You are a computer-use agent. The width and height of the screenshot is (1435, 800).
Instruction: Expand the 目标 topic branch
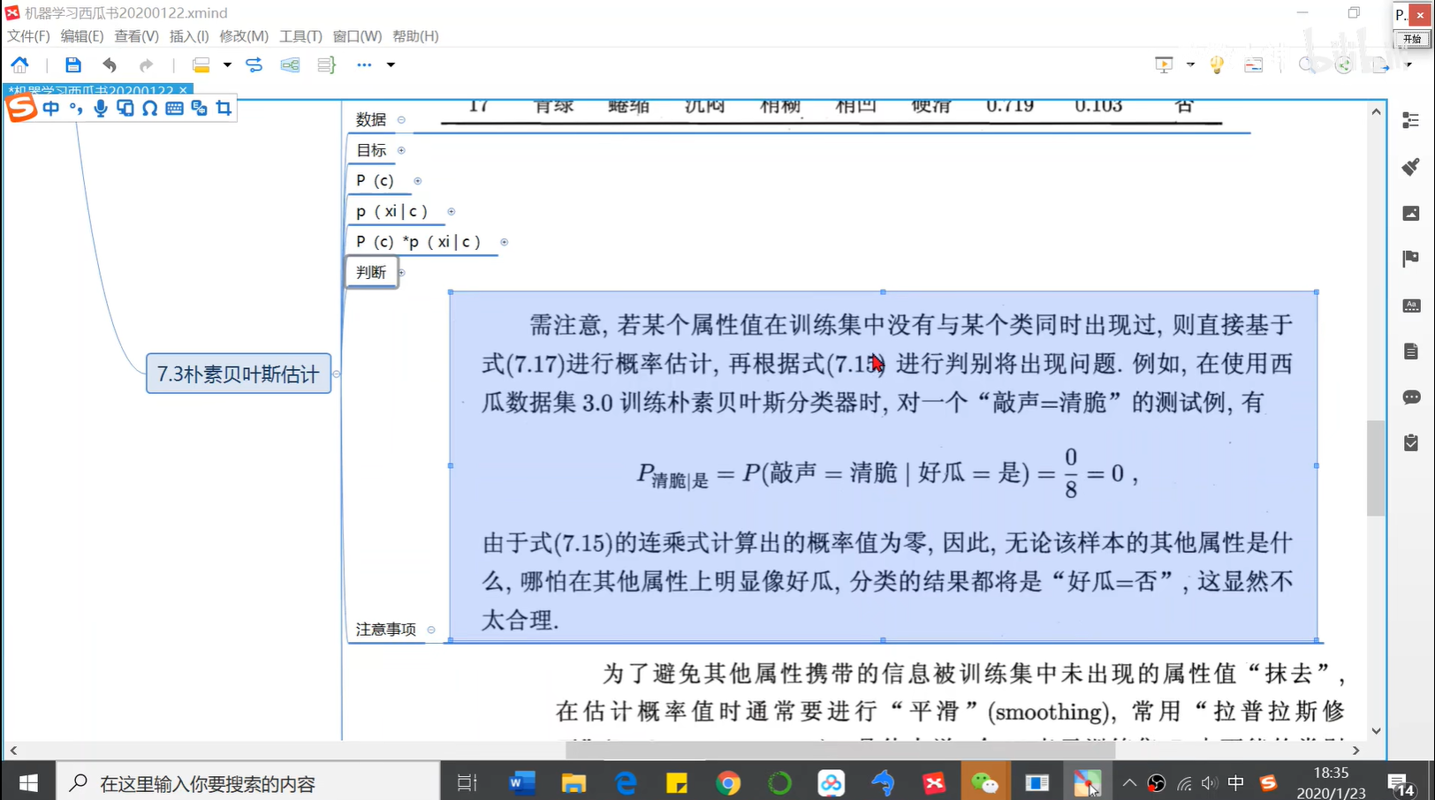coord(401,151)
